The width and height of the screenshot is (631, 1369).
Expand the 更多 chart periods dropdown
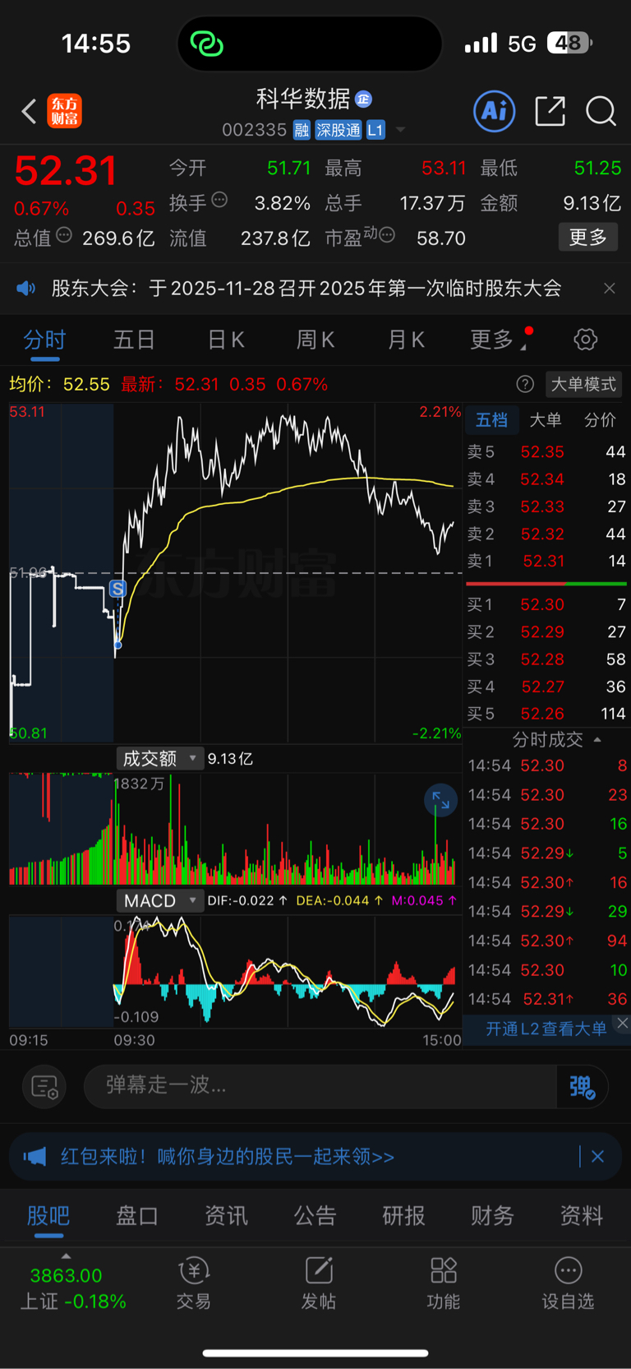[498, 340]
